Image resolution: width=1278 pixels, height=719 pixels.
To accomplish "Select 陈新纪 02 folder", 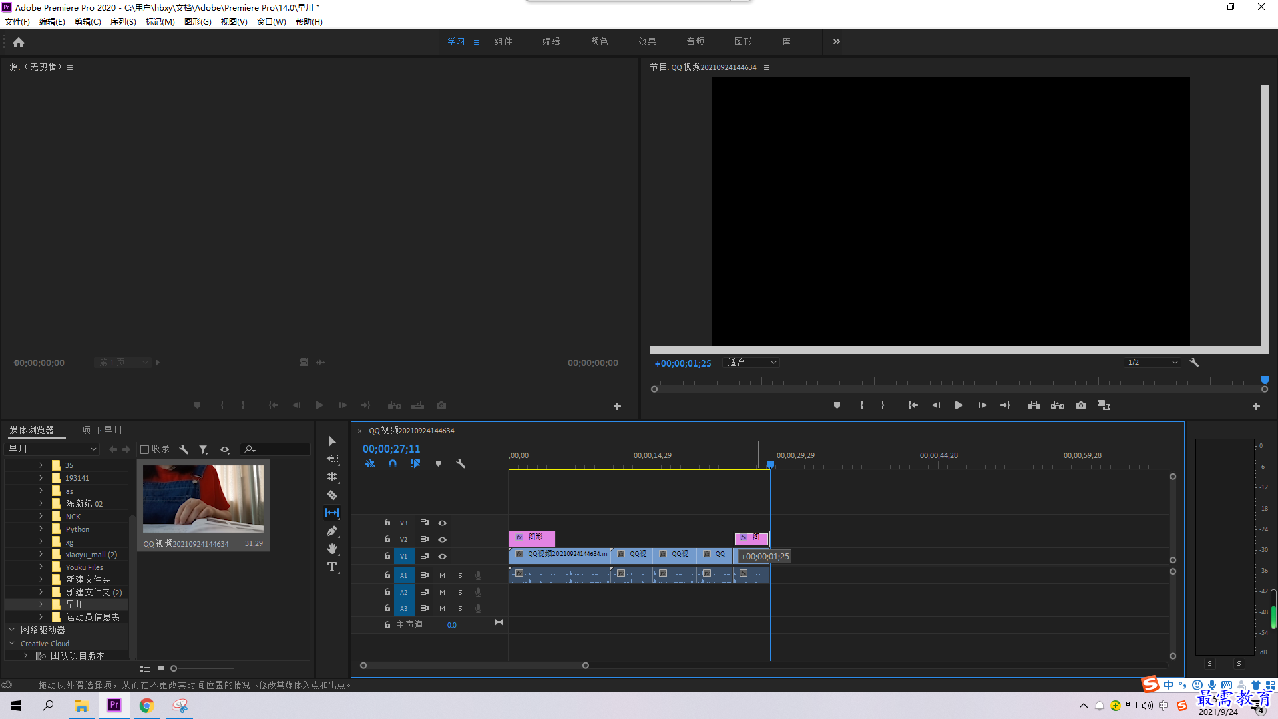I will pyautogui.click(x=84, y=504).
